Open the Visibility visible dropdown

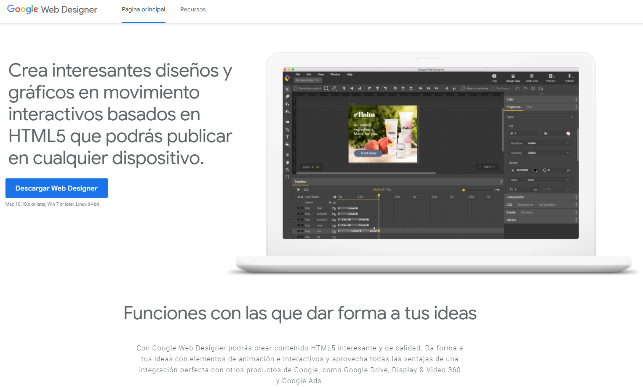click(x=541, y=153)
